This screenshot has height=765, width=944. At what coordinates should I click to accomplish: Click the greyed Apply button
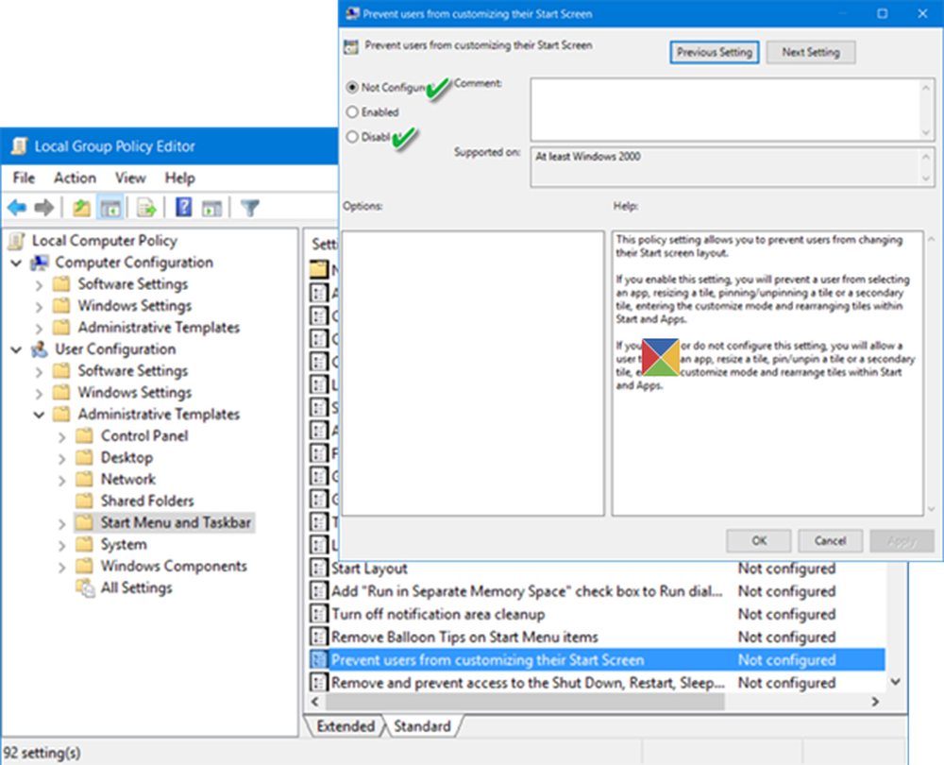tap(902, 540)
